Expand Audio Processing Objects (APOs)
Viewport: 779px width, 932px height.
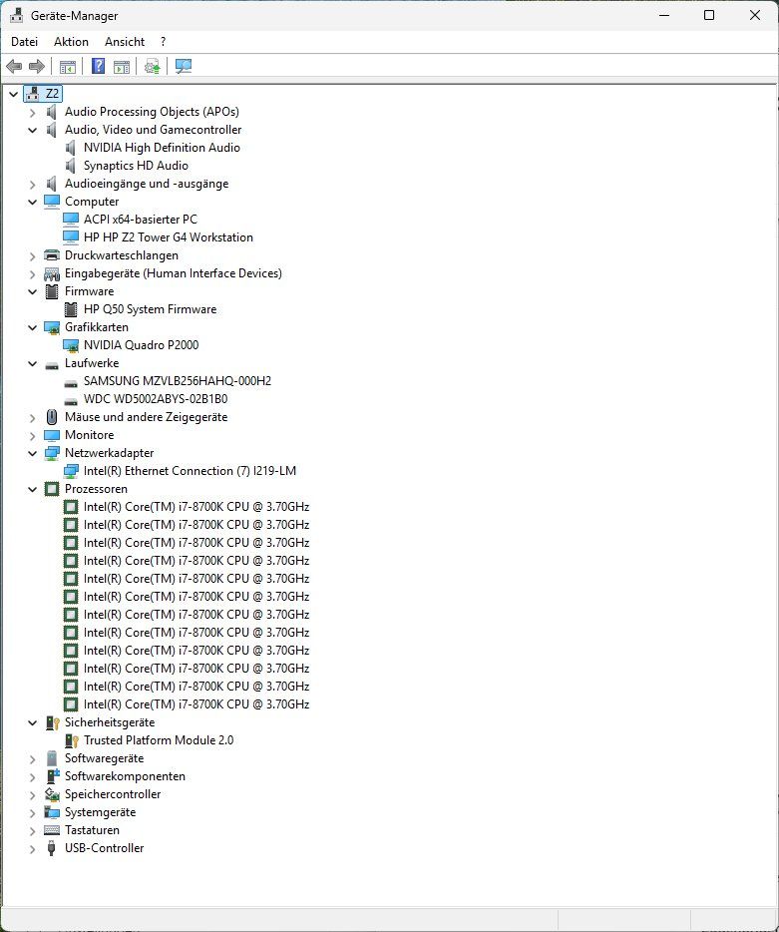(x=33, y=112)
